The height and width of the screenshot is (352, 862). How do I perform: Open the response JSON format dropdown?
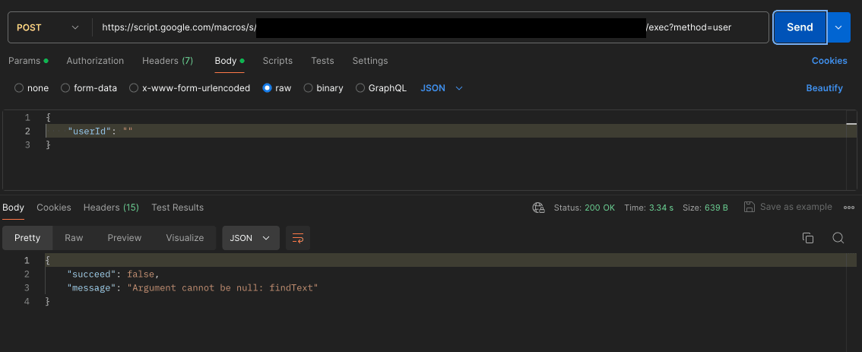250,238
